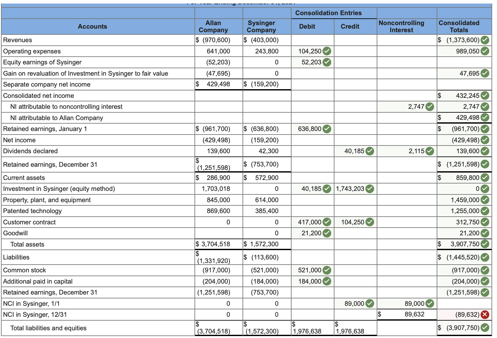497x338 pixels.
Task: Click the Revenues row label
Action: (17, 40)
